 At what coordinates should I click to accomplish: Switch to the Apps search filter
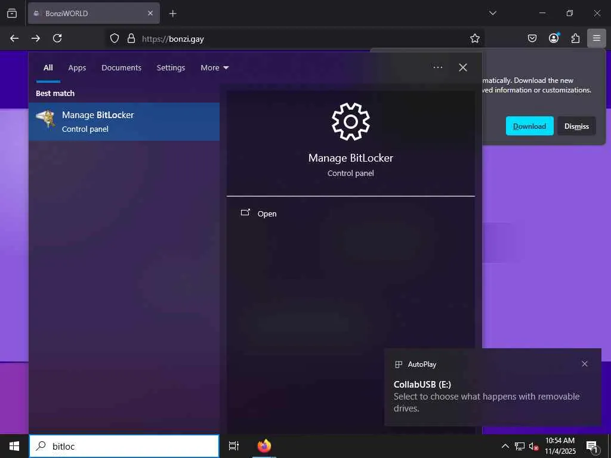coord(77,68)
